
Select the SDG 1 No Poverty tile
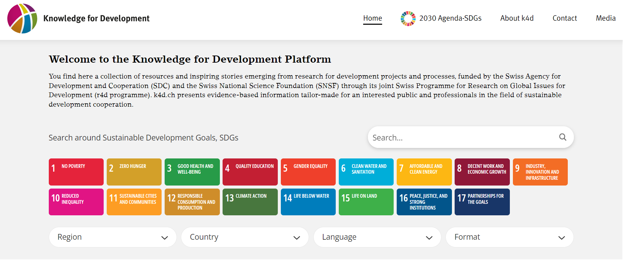click(76, 172)
